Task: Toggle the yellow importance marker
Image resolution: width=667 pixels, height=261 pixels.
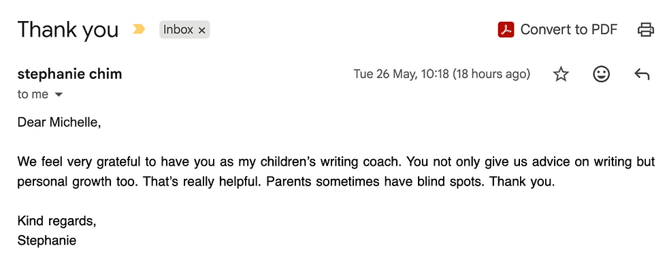Action: [139, 29]
